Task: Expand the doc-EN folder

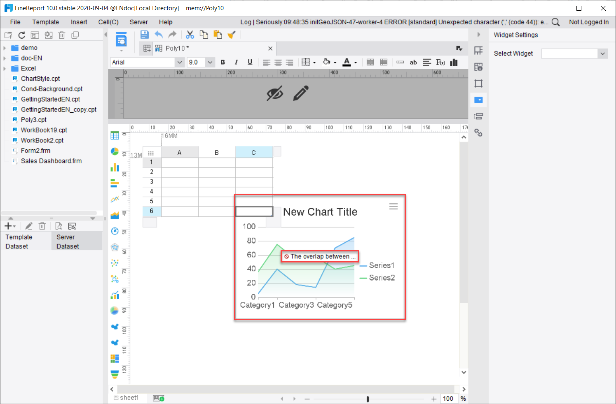Action: coord(5,58)
